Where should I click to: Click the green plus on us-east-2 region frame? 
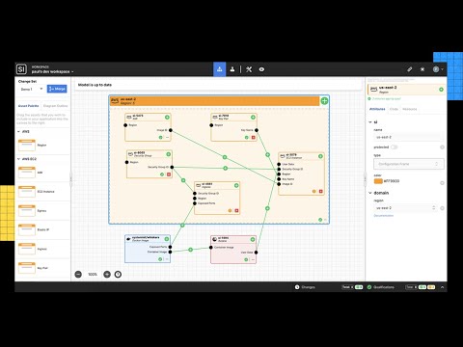[x=324, y=101]
